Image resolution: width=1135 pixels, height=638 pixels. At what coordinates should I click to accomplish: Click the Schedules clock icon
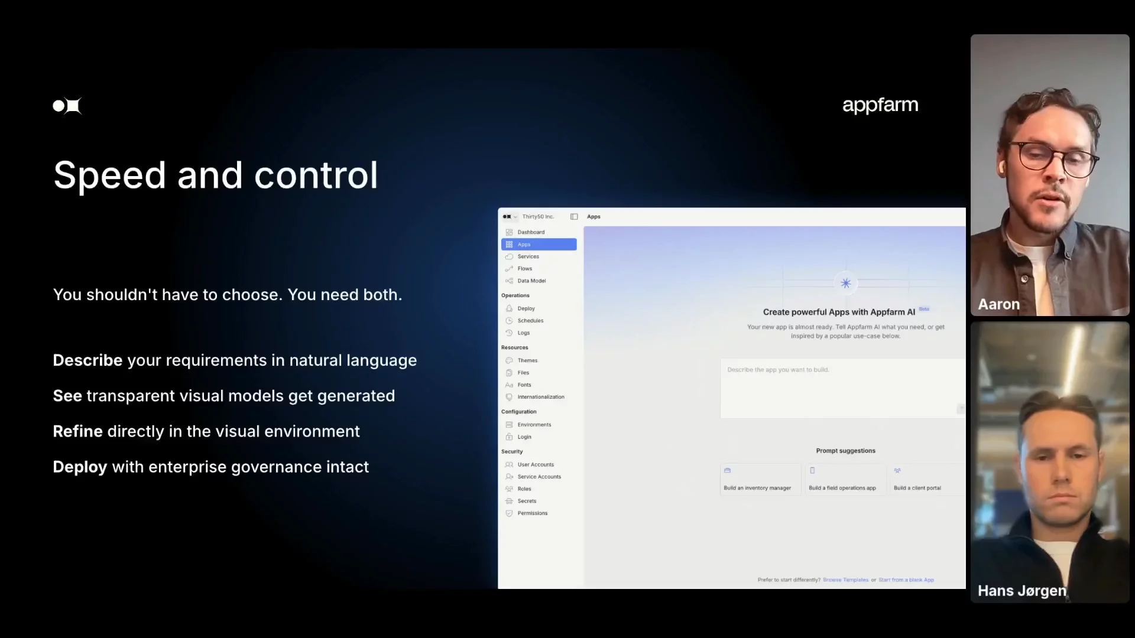[x=509, y=321]
